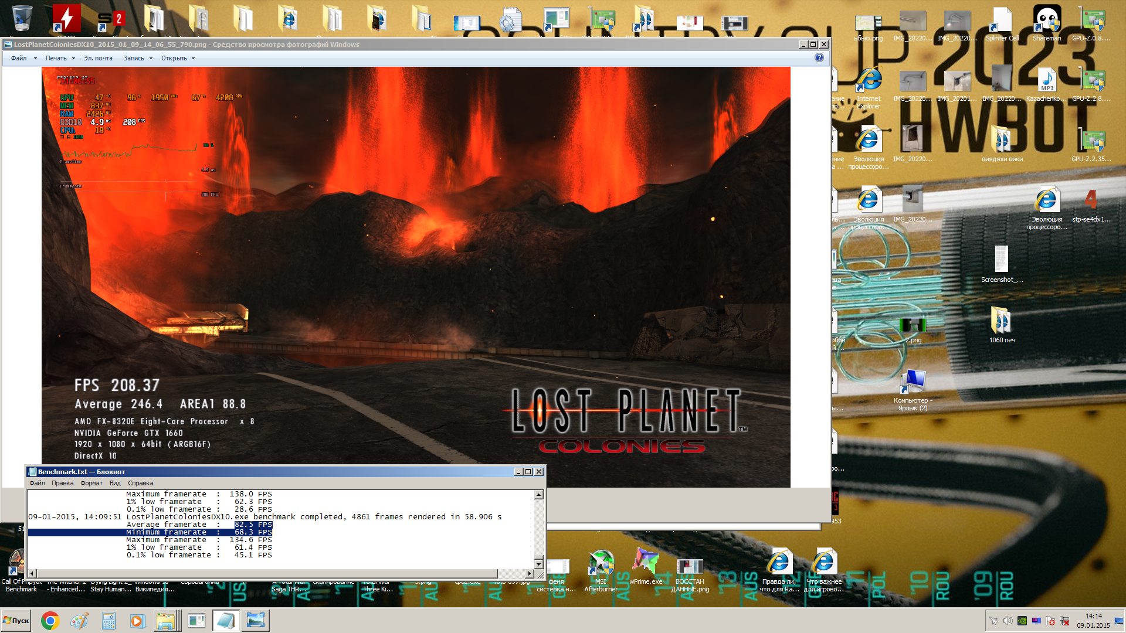Open Calculator from the taskbar
Viewport: 1126px width, 633px height.
(x=108, y=621)
